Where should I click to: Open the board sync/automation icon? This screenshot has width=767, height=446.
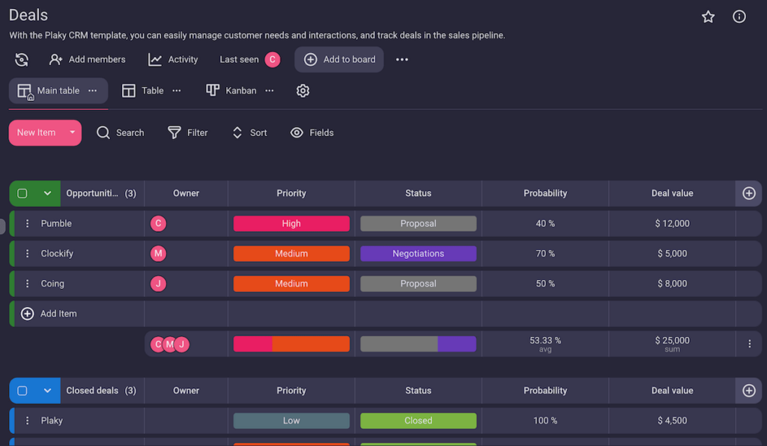coord(21,59)
